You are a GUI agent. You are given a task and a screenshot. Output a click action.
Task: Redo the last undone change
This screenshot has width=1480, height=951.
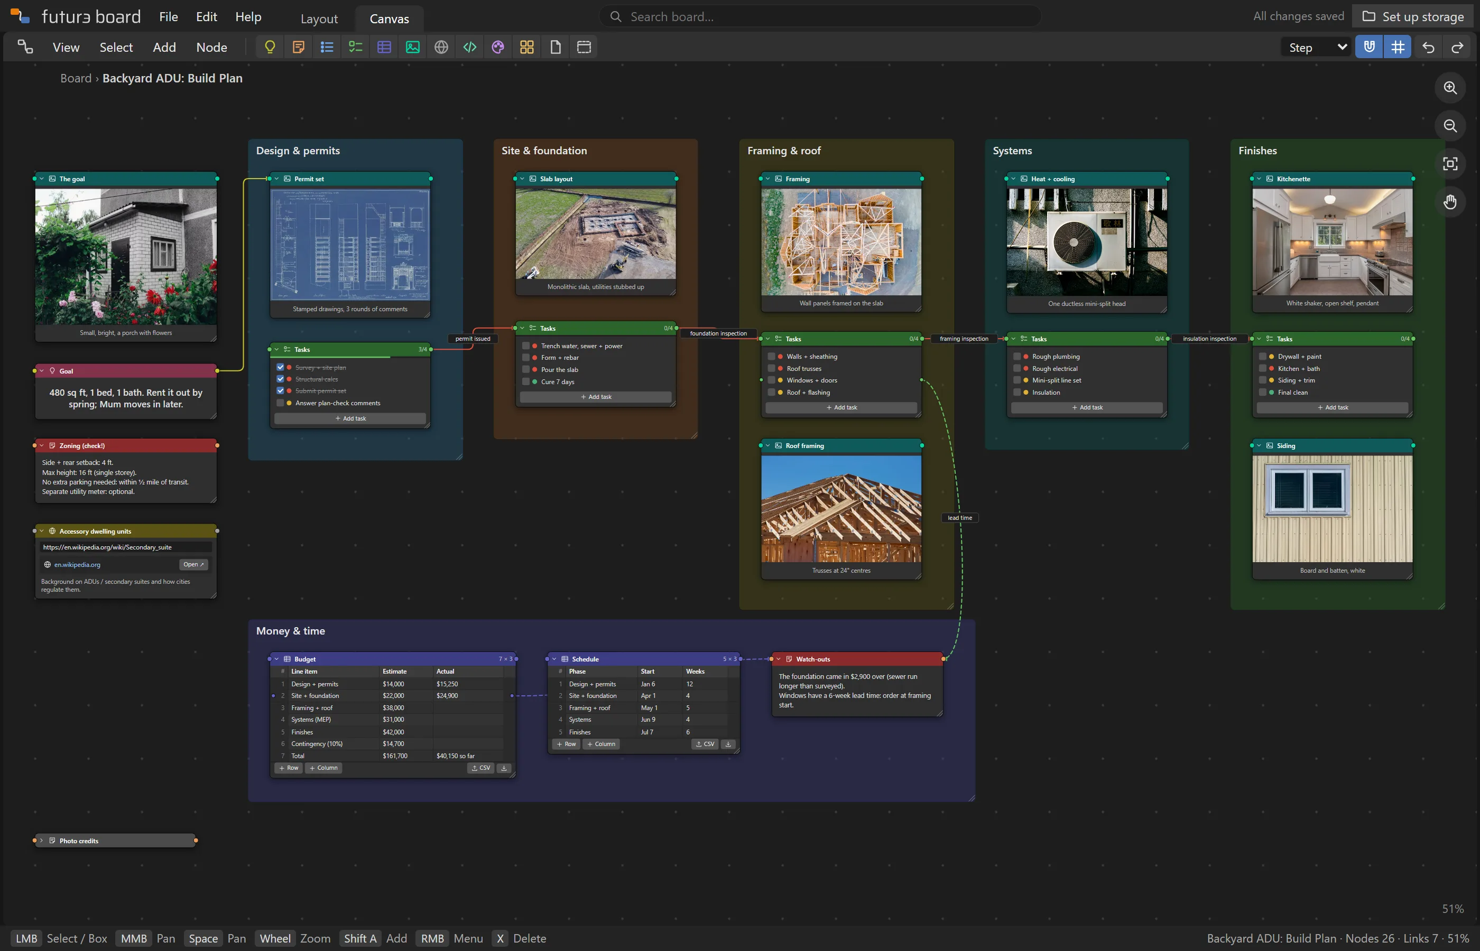1457,47
